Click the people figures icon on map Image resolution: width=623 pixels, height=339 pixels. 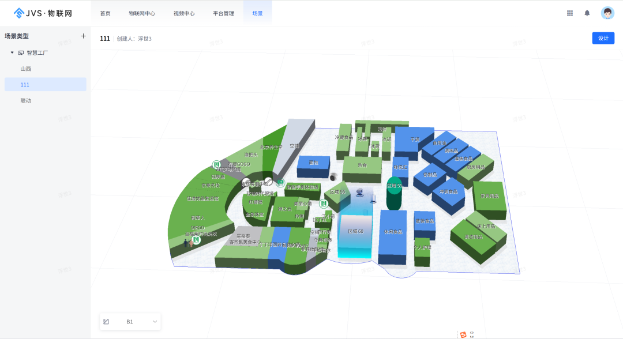(188, 243)
